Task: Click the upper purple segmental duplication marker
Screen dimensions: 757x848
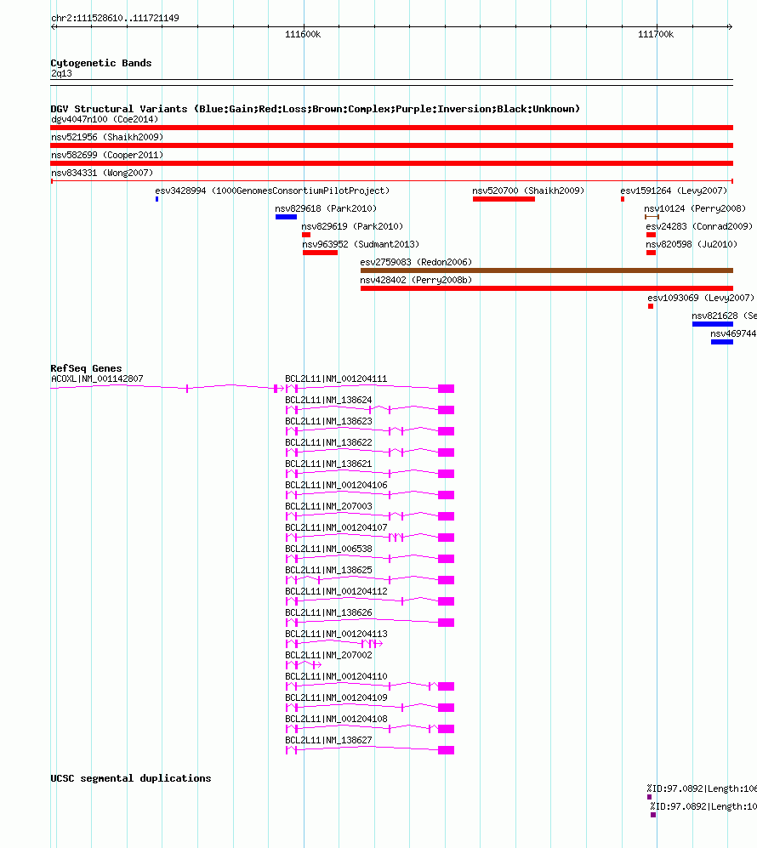Action: (x=649, y=797)
